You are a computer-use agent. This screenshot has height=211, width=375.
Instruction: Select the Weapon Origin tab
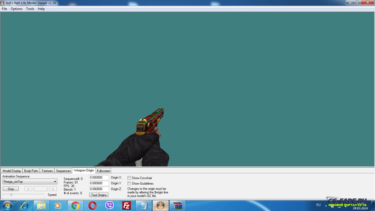tap(84, 170)
